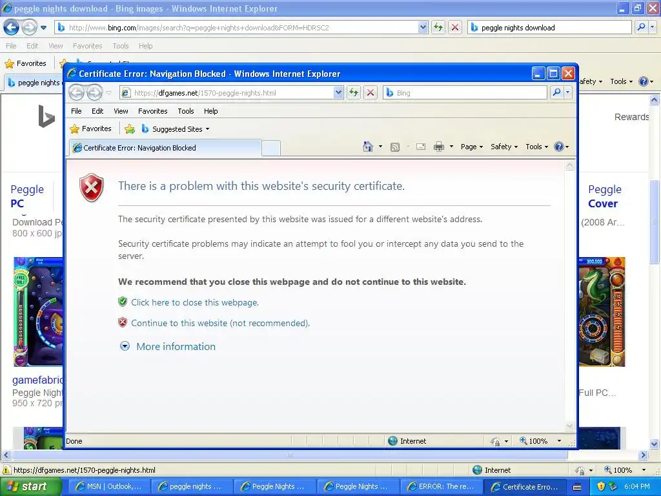Refresh the dfgames.net page

click(354, 92)
